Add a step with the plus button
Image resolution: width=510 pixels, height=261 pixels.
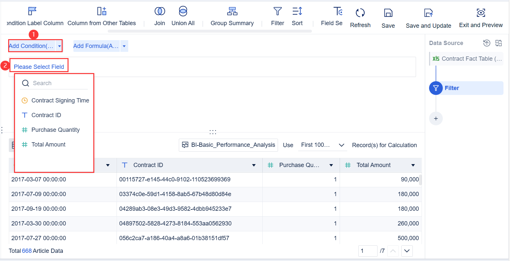click(436, 118)
